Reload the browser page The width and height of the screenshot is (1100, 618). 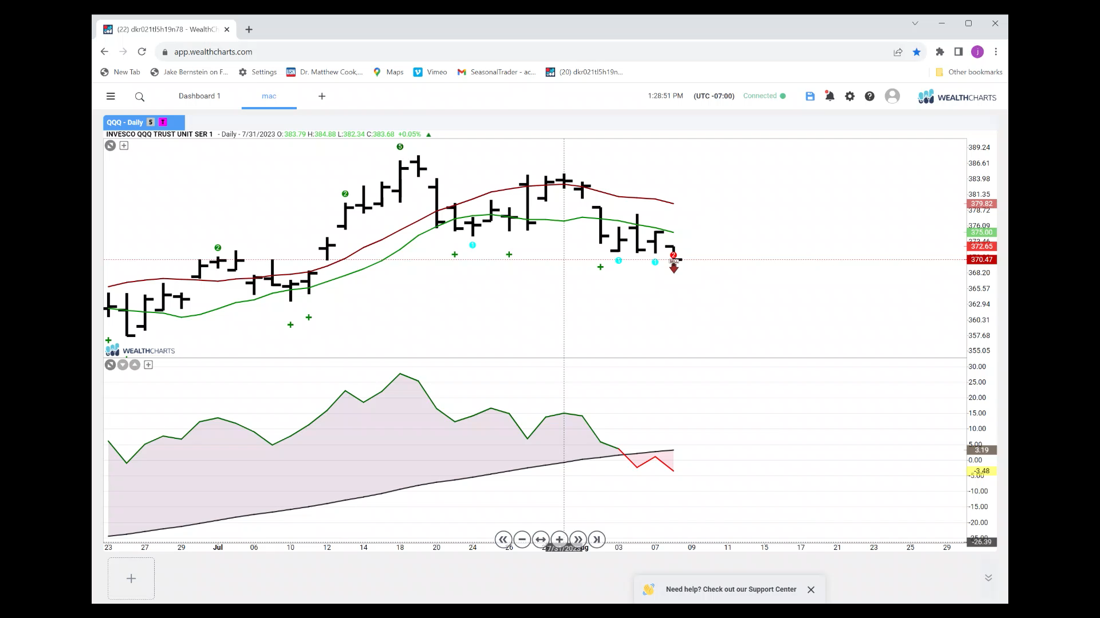point(142,51)
